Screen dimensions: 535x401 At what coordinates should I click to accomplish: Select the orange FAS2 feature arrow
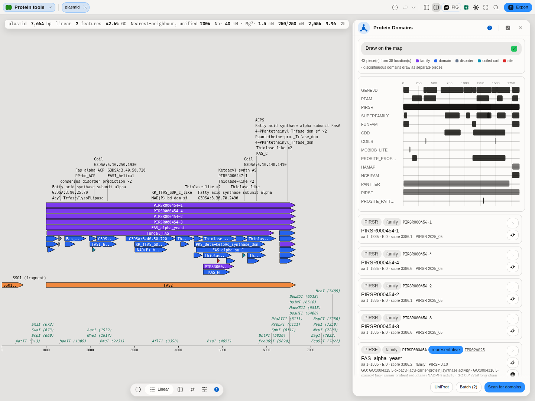coord(171,285)
